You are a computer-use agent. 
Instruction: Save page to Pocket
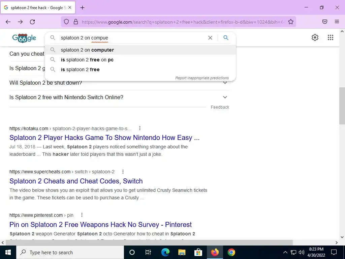[x=325, y=22]
